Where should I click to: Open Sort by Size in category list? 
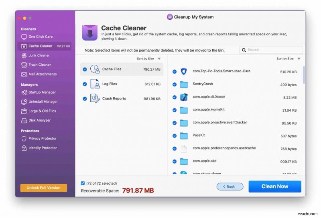(x=148, y=59)
